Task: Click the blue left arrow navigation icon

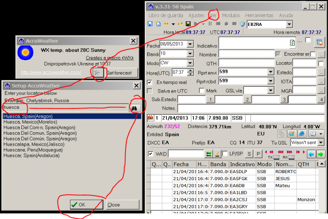Action: (x=311, y=154)
